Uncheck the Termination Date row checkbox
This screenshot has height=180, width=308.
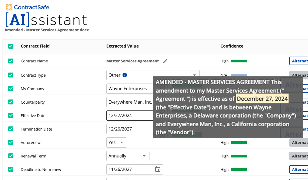(10, 129)
